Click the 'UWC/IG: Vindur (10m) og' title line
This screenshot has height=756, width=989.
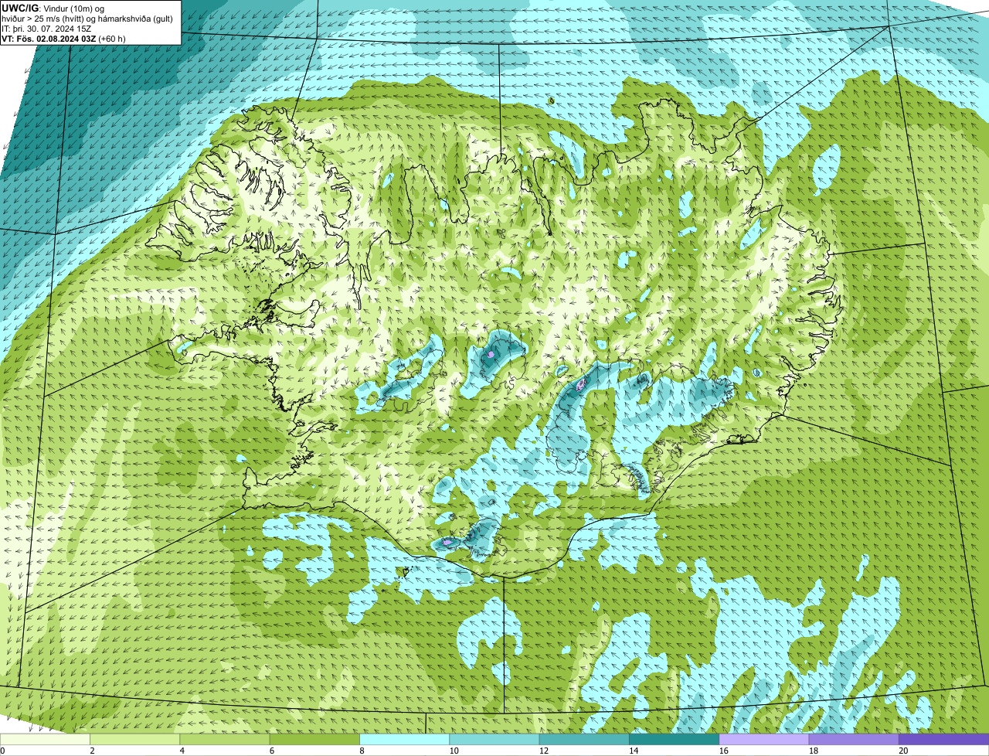pyautogui.click(x=53, y=8)
